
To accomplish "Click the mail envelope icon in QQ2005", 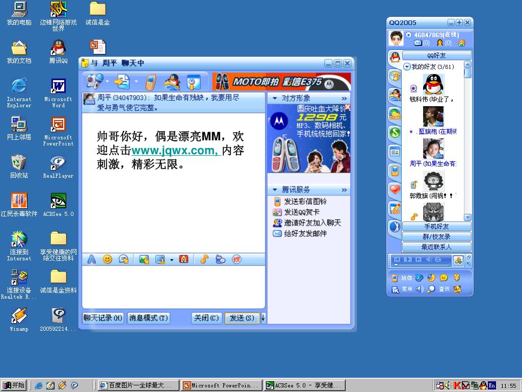I will pyautogui.click(x=418, y=43).
